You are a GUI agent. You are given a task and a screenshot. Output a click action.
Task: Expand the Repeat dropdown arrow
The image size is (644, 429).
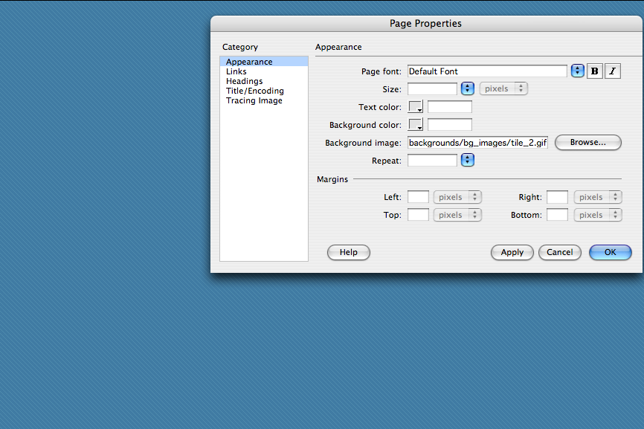468,160
